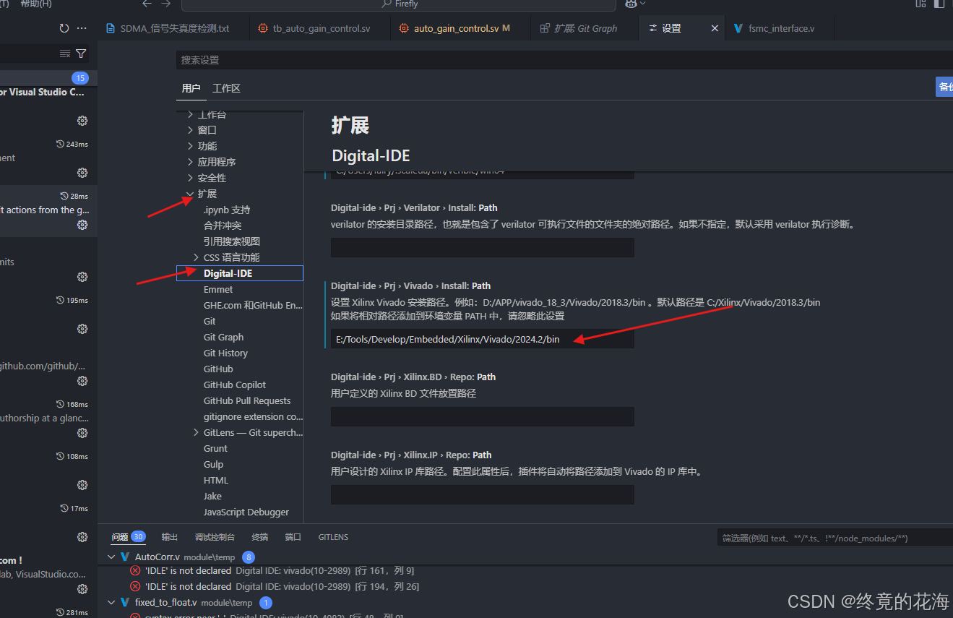Close the 设置 settings tab
953x618 pixels.
715,28
